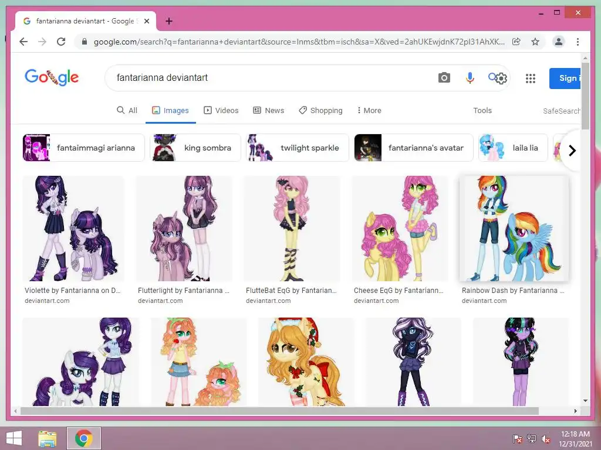Click the Google logo

pyautogui.click(x=52, y=78)
